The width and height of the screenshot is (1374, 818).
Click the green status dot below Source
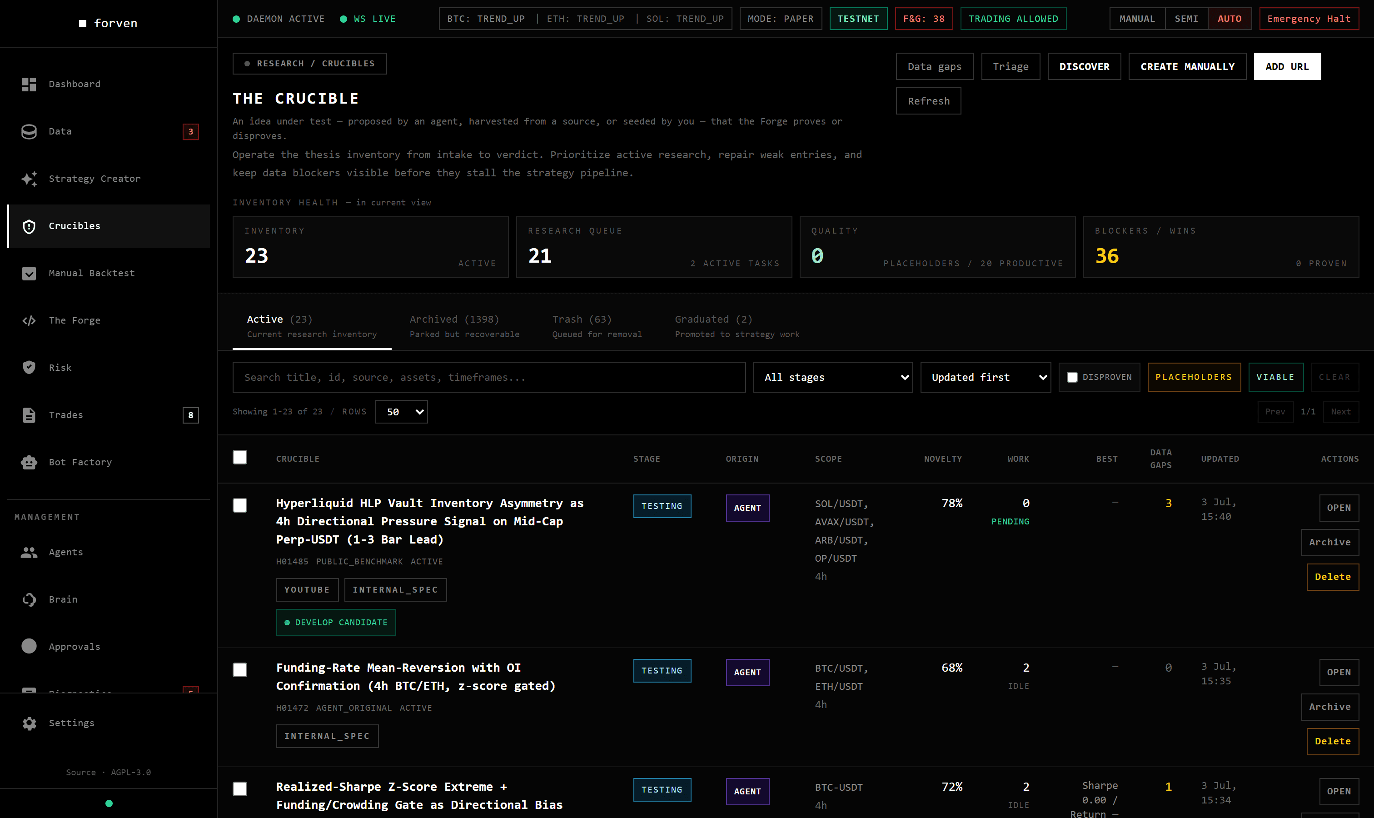(x=109, y=803)
